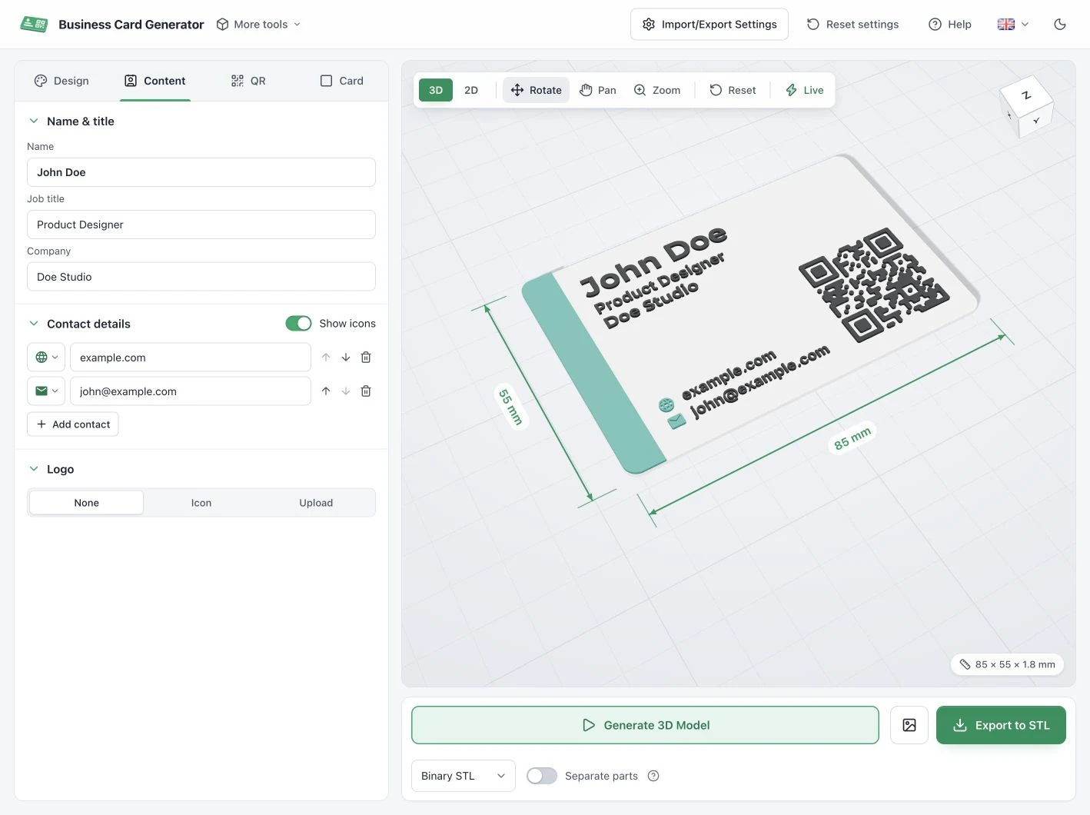This screenshot has height=815, width=1090.
Task: Click the 3D orientation cube
Action: click(x=1026, y=106)
